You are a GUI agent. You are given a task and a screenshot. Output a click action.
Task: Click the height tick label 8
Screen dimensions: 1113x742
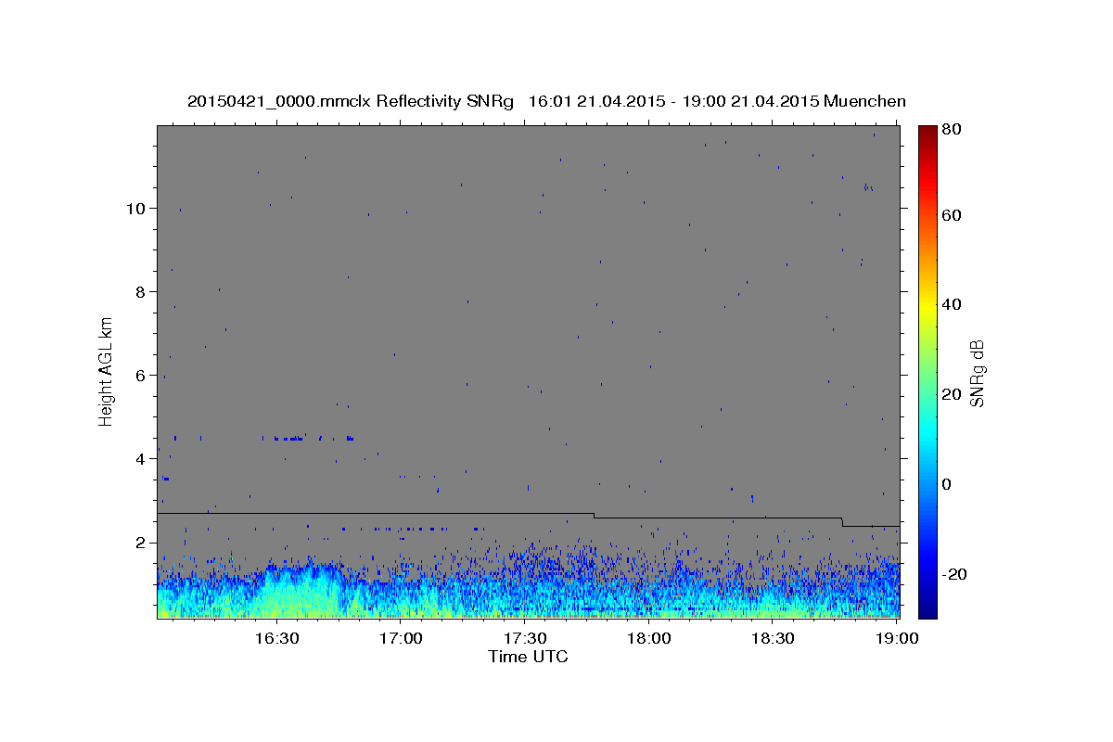(x=140, y=292)
